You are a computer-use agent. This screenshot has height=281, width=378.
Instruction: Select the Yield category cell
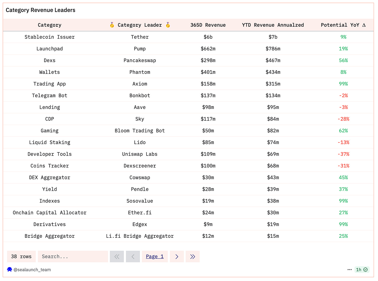coord(50,189)
